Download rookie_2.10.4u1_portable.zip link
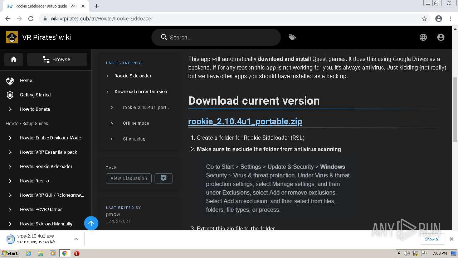458x258 pixels. pyautogui.click(x=245, y=121)
